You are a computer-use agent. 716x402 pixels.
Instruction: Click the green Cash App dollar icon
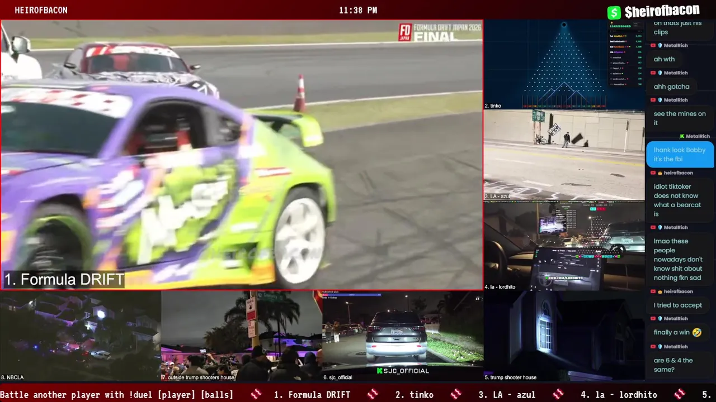[614, 12]
